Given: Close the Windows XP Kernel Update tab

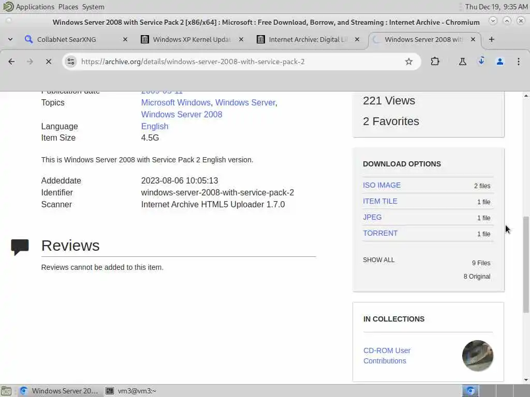Looking at the screenshot, I should [x=241, y=39].
